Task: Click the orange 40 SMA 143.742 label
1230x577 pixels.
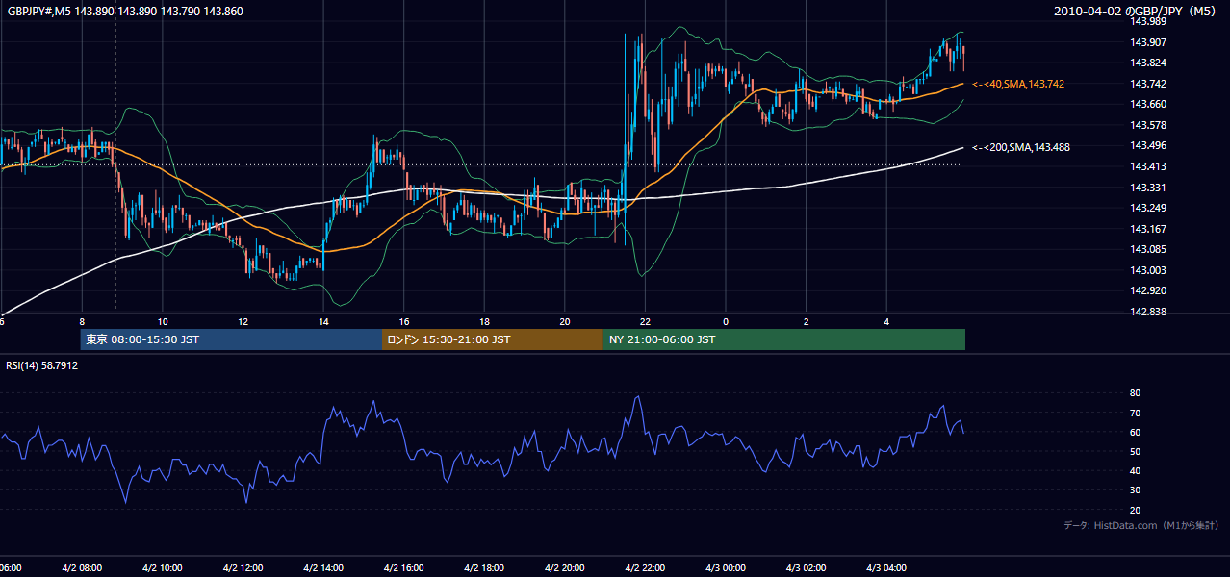Action: pos(1018,85)
